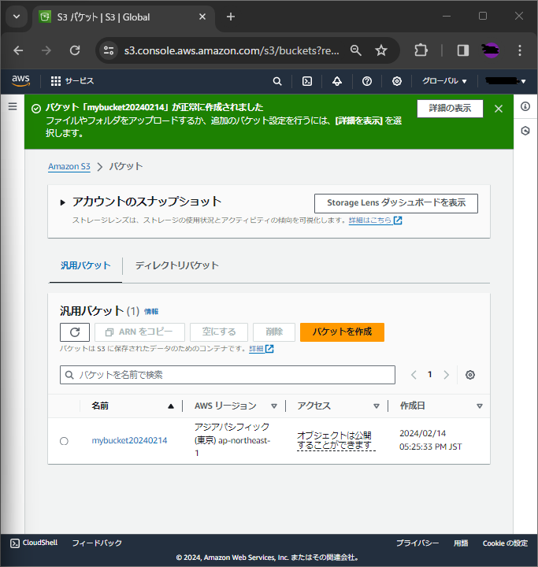
Task: Open the 詳細はこちら link for Storage Lens
Action: click(375, 220)
